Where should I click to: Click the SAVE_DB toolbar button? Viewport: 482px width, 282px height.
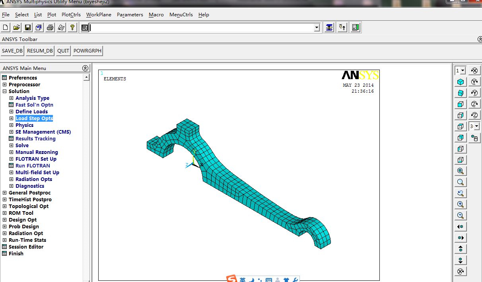tap(12, 51)
